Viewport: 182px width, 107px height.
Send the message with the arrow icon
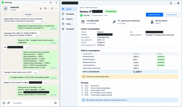point(56,103)
